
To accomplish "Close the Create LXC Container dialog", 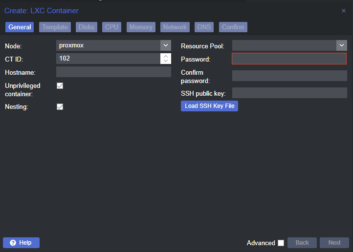I will tap(343, 11).
